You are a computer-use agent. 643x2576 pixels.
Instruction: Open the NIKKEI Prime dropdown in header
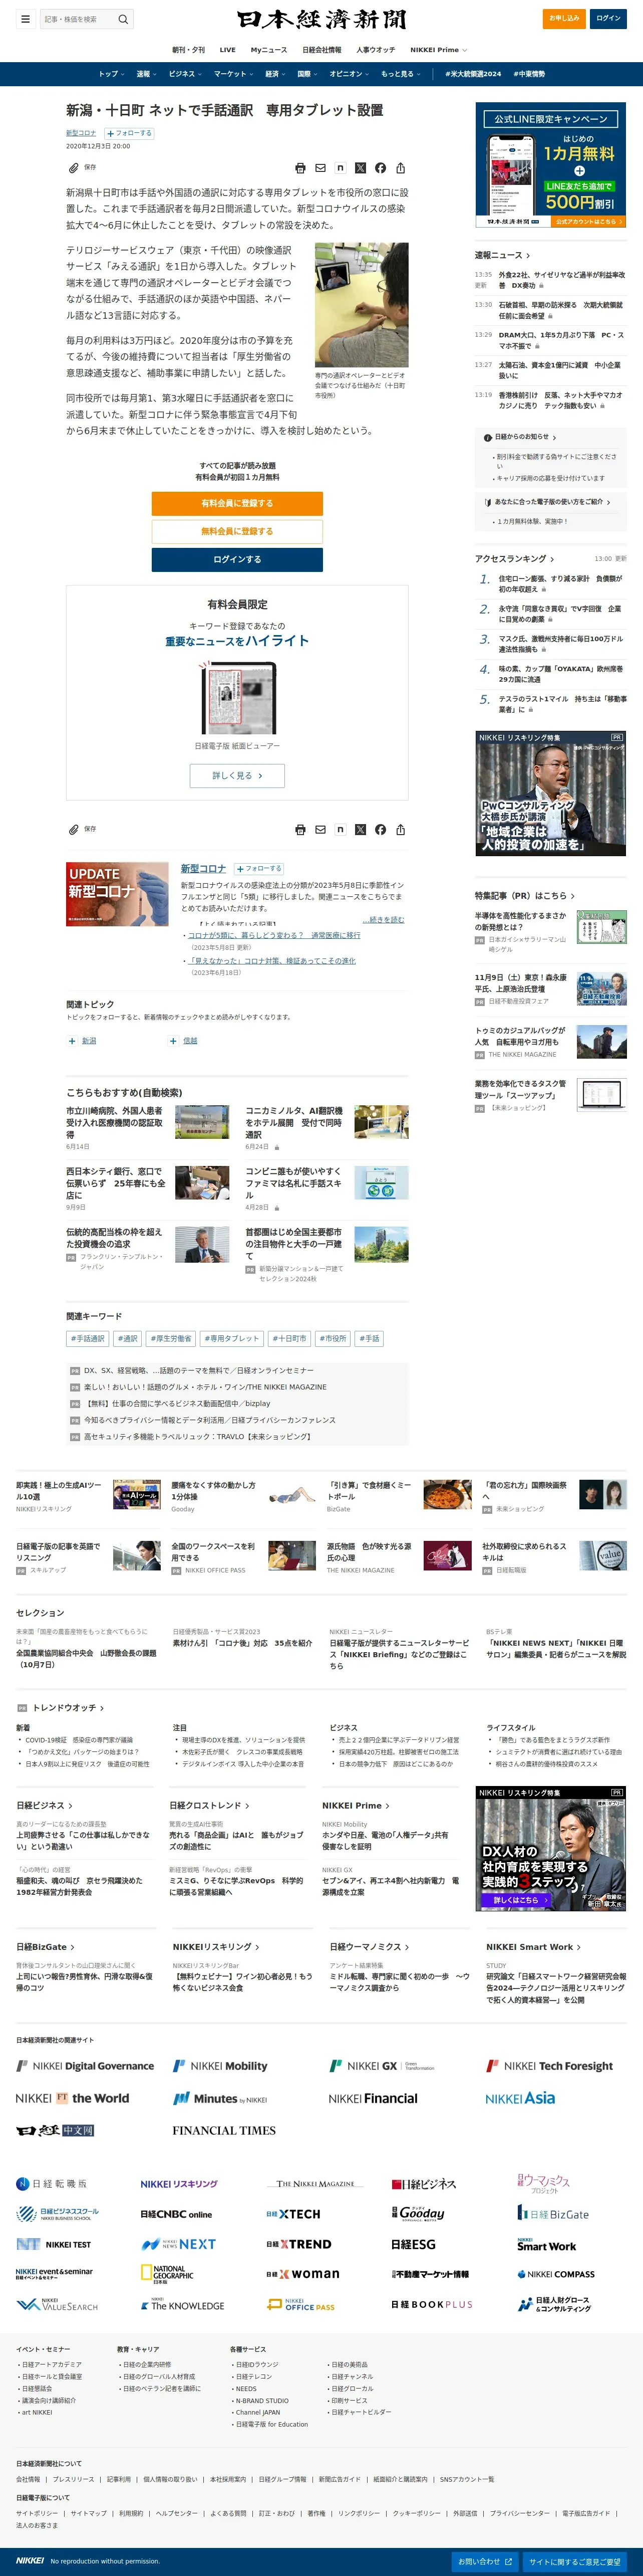[x=438, y=50]
